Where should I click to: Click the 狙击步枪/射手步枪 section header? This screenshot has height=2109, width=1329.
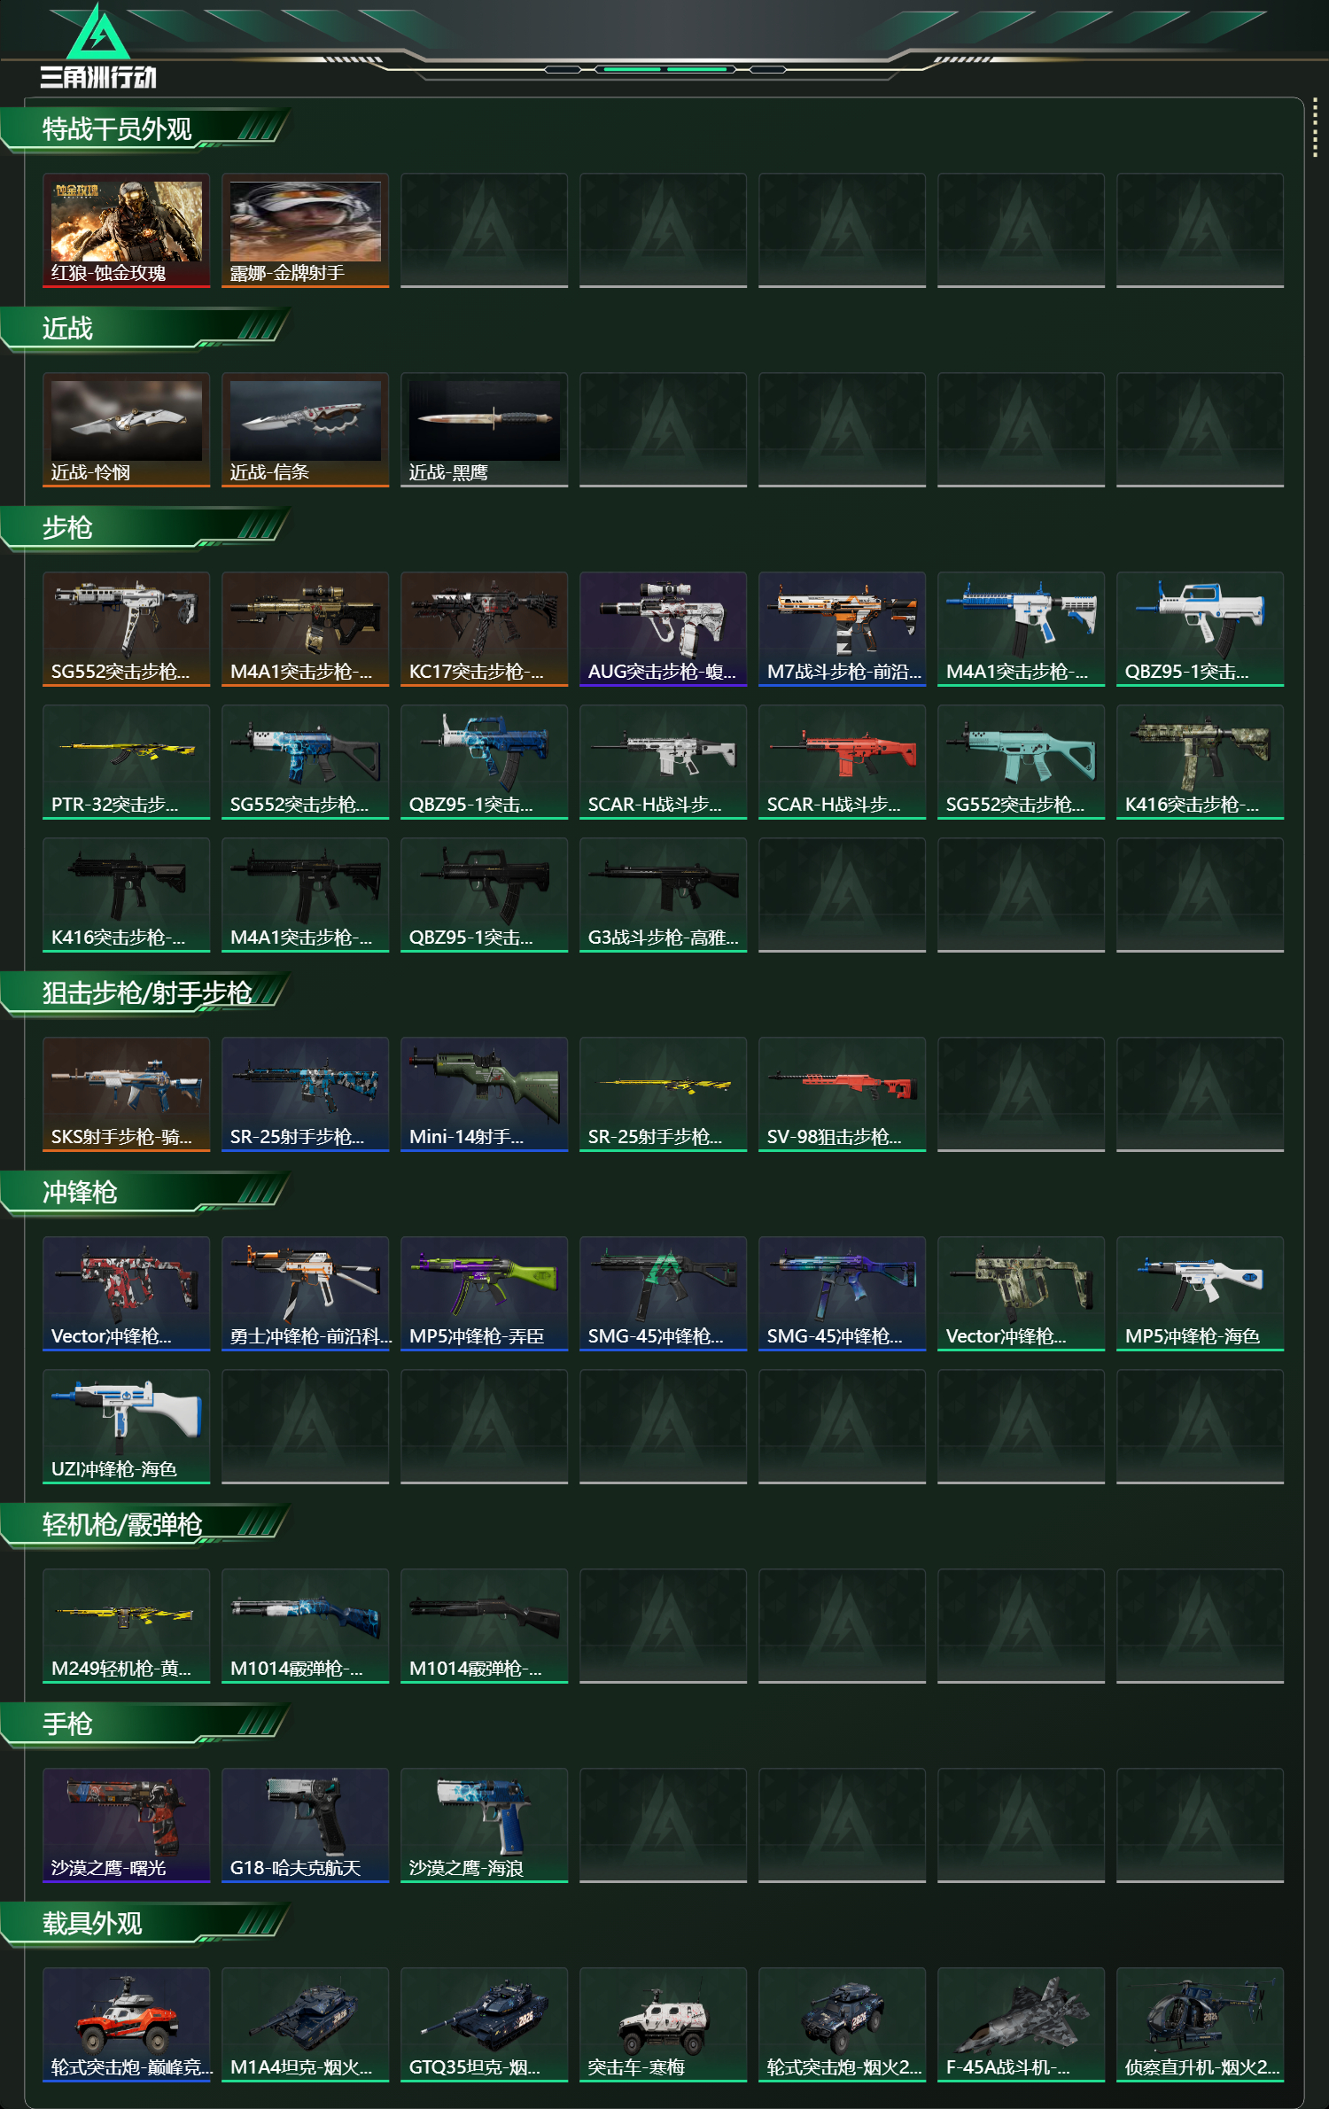click(146, 993)
